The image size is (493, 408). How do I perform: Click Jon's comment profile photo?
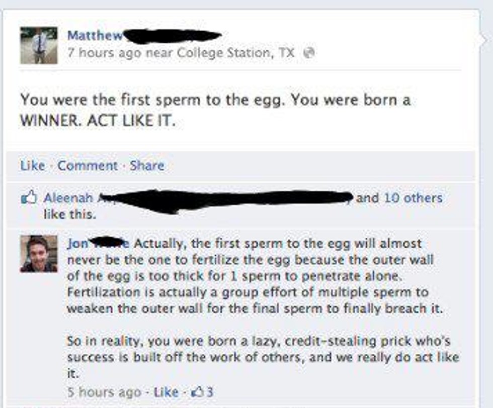39,254
